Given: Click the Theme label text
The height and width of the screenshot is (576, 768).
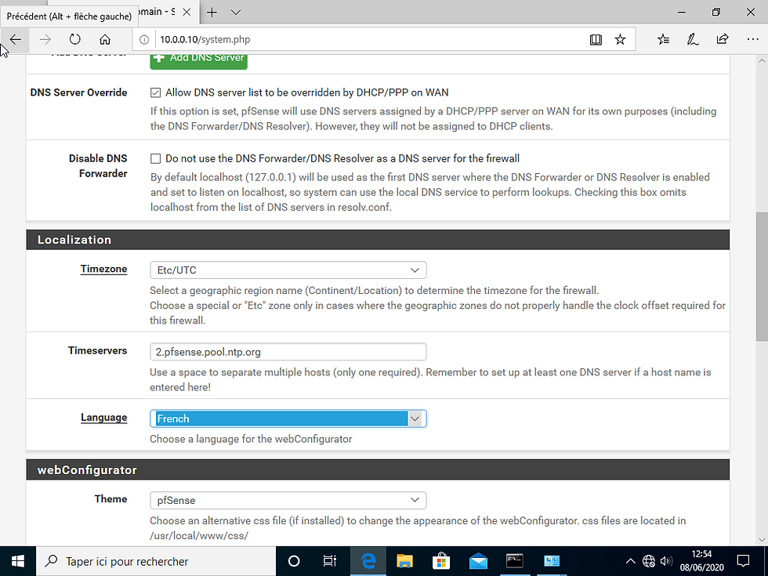Looking at the screenshot, I should click(x=110, y=499).
